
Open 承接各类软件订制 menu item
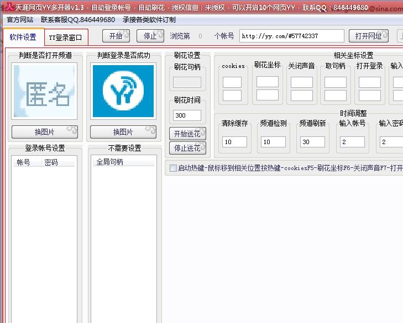point(149,19)
